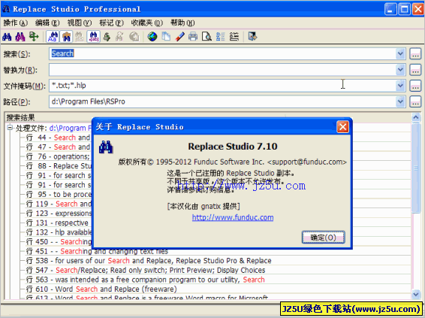Select row 行 547 - Search/Replace; Read only switch
The image size is (425, 318).
tap(146, 270)
